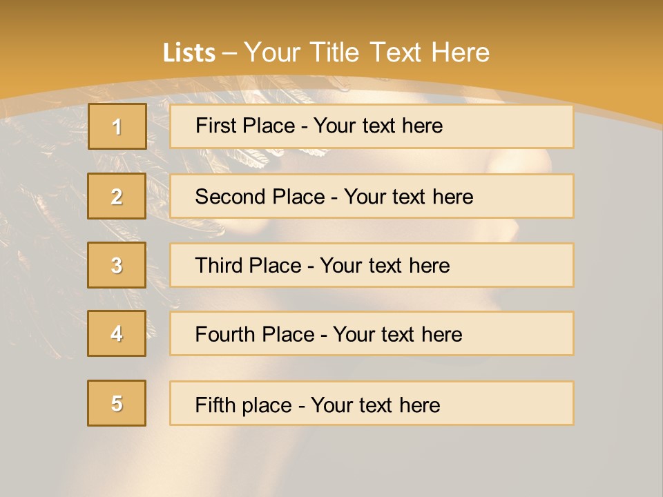Click the number 5 box
The height and width of the screenshot is (497, 663).
(117, 403)
